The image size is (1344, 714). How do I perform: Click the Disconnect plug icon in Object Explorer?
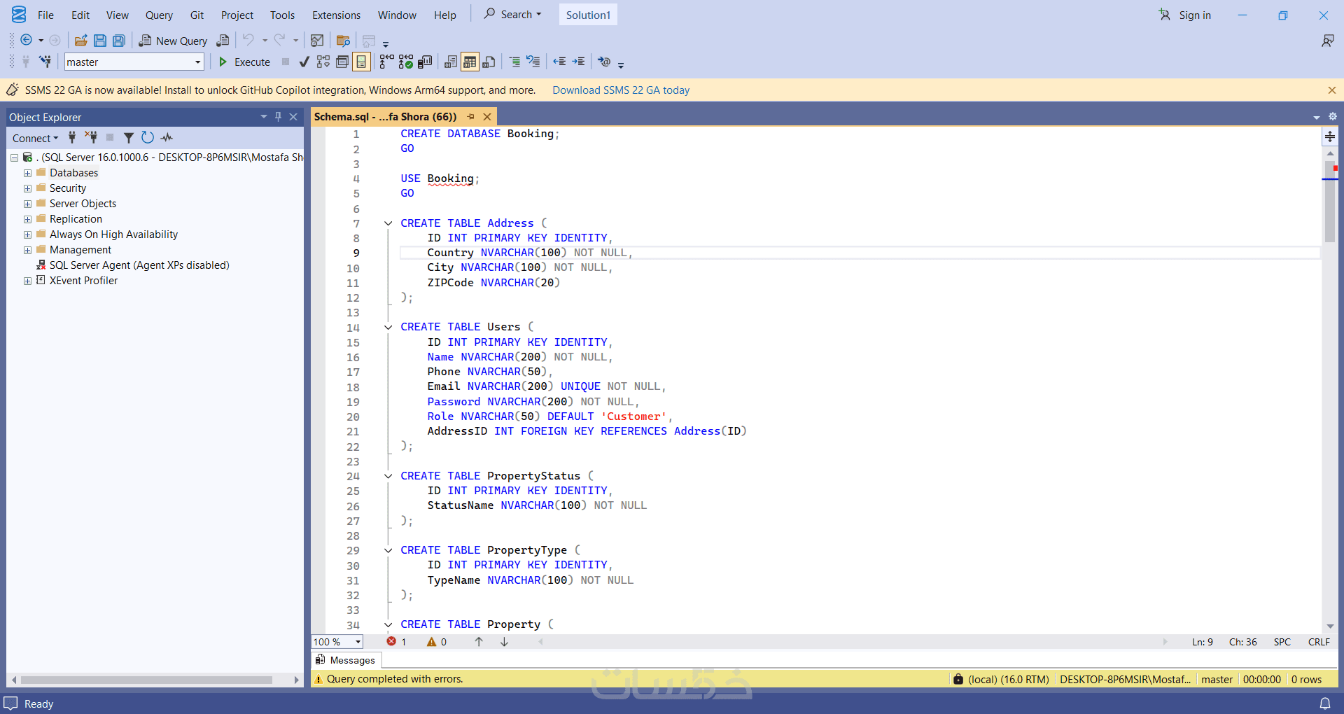pos(91,138)
